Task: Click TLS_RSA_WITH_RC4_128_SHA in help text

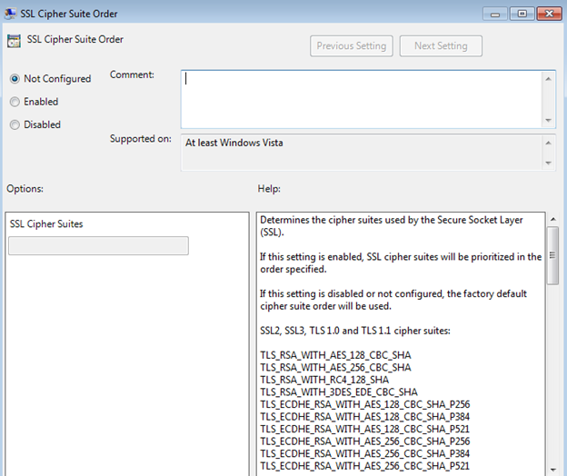Action: pos(324,380)
